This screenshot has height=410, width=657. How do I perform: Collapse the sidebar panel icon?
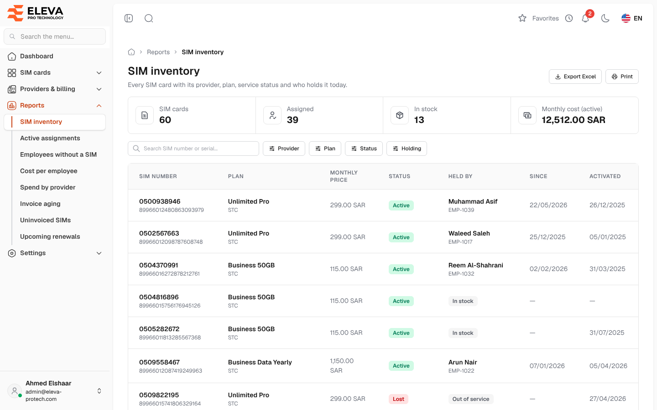pyautogui.click(x=129, y=18)
